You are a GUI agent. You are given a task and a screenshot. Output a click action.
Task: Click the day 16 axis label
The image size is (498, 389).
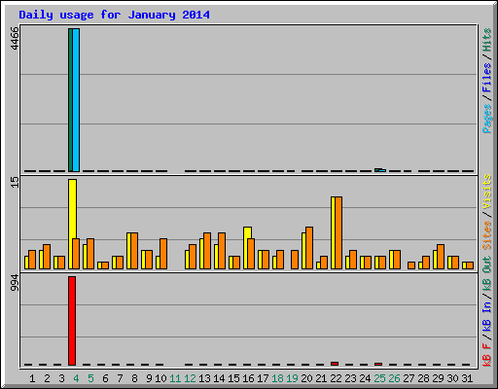pos(248,378)
